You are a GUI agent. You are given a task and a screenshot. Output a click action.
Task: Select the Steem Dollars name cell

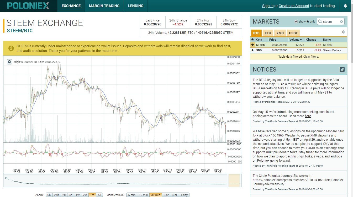click(x=332, y=50)
